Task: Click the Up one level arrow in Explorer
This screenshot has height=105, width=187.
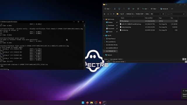Action: pos(114,14)
